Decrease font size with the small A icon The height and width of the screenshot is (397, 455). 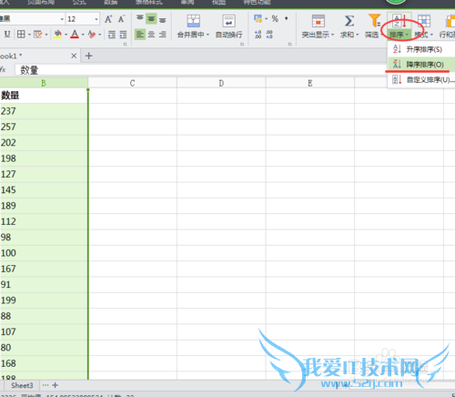tap(121, 19)
